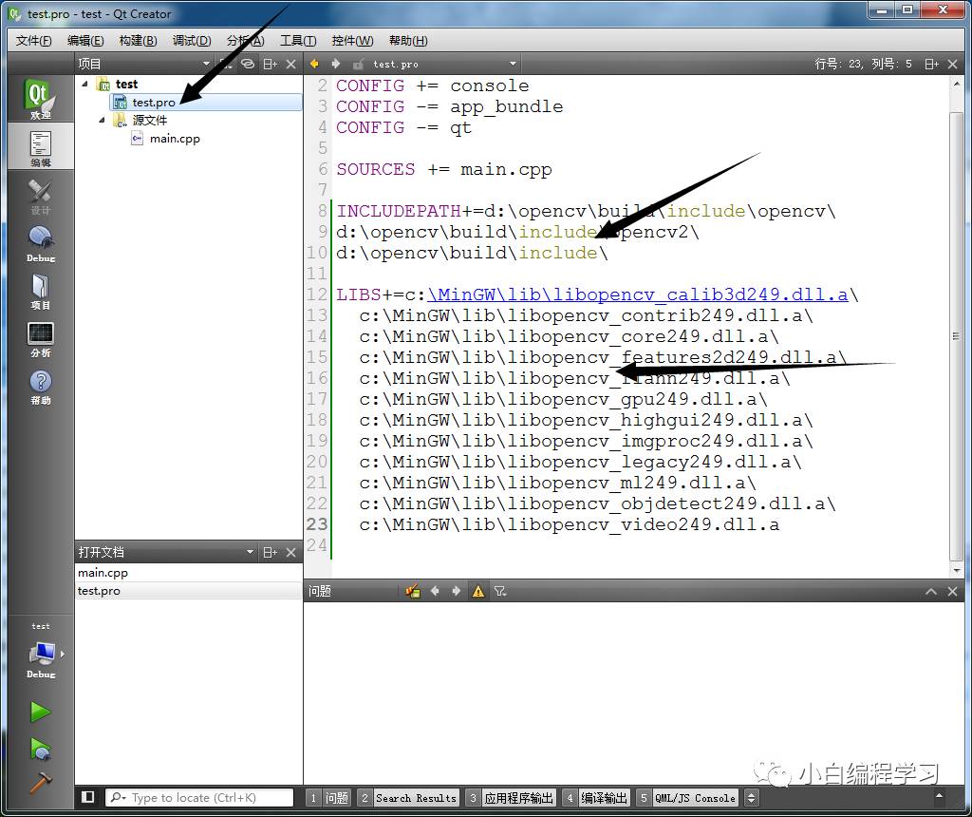Close the test.pro editor document

point(953,64)
